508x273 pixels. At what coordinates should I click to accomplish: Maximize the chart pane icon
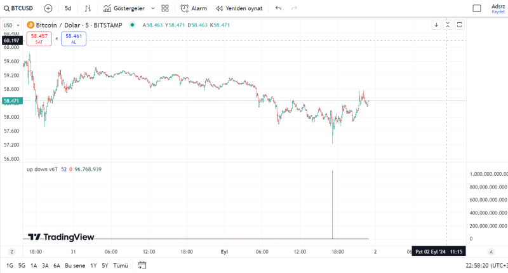[x=459, y=25]
